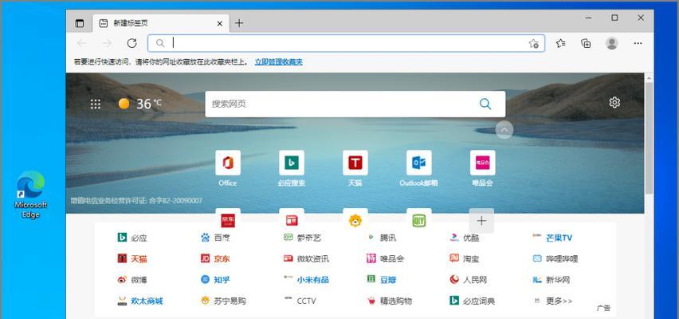Click the Microsoft Edge desktop shortcut
This screenshot has width=679, height=319.
click(x=30, y=195)
